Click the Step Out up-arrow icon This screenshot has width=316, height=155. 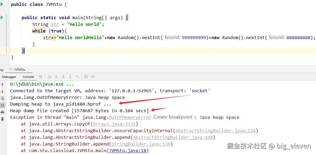70,77
